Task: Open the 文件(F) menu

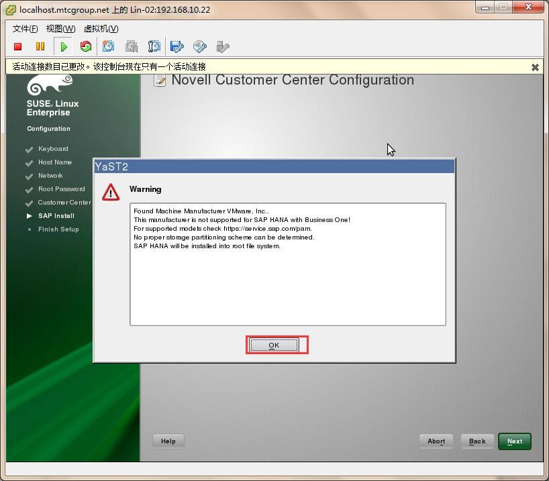Action: 26,29
